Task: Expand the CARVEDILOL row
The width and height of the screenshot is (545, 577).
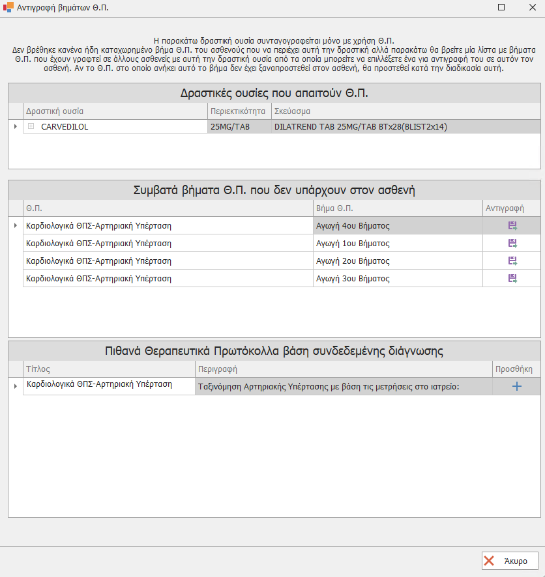Action: click(31, 127)
